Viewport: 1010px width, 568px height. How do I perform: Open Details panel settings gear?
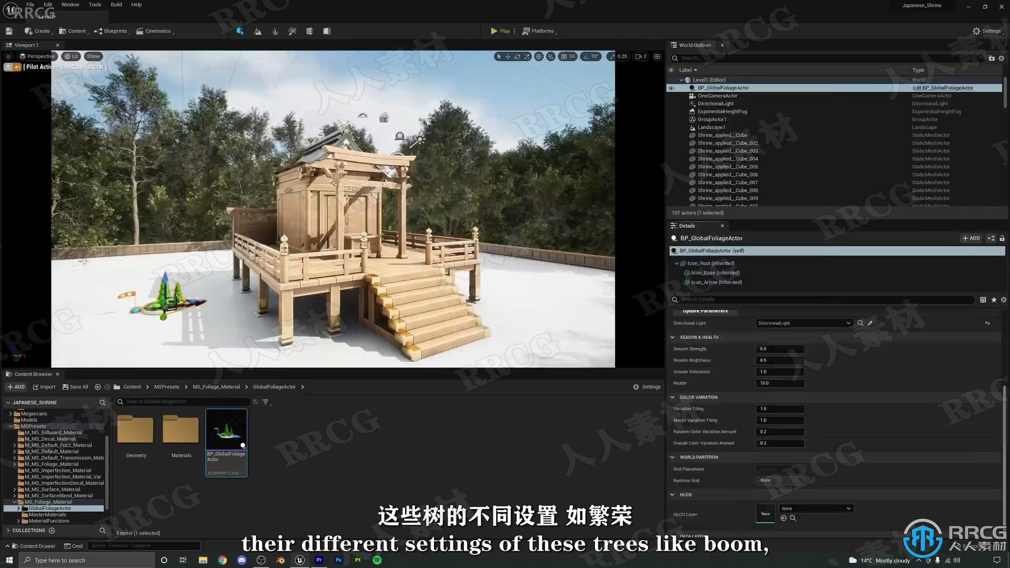(1004, 300)
